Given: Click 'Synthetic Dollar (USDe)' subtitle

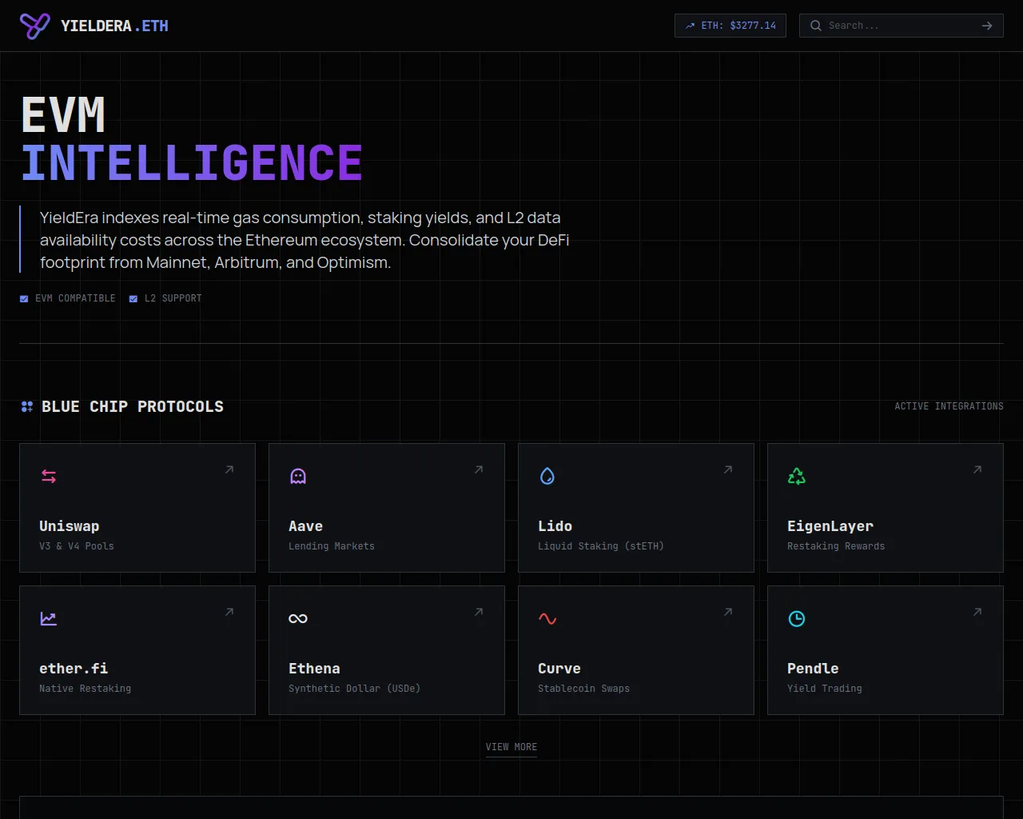Looking at the screenshot, I should 355,689.
